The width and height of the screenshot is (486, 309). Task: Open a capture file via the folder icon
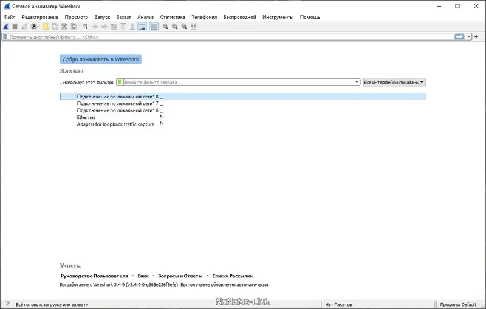(46, 27)
